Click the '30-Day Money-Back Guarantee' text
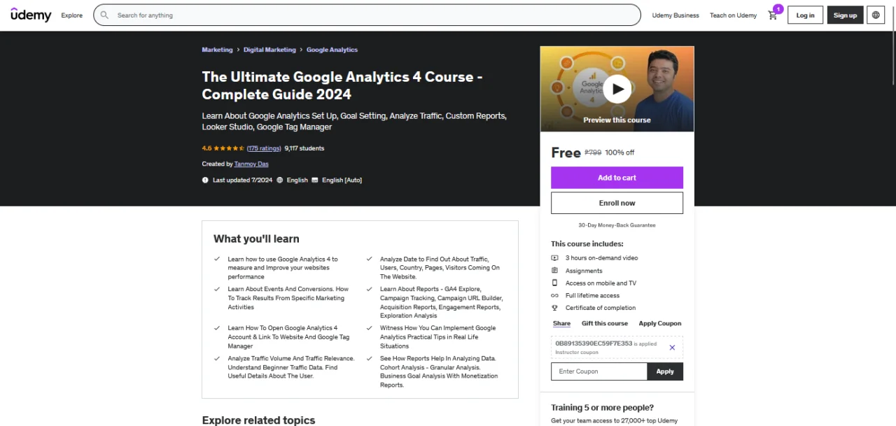896x426 pixels. pos(617,225)
